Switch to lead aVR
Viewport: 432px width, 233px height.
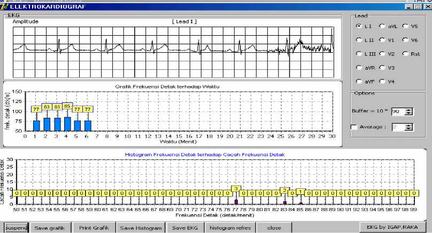click(359, 68)
